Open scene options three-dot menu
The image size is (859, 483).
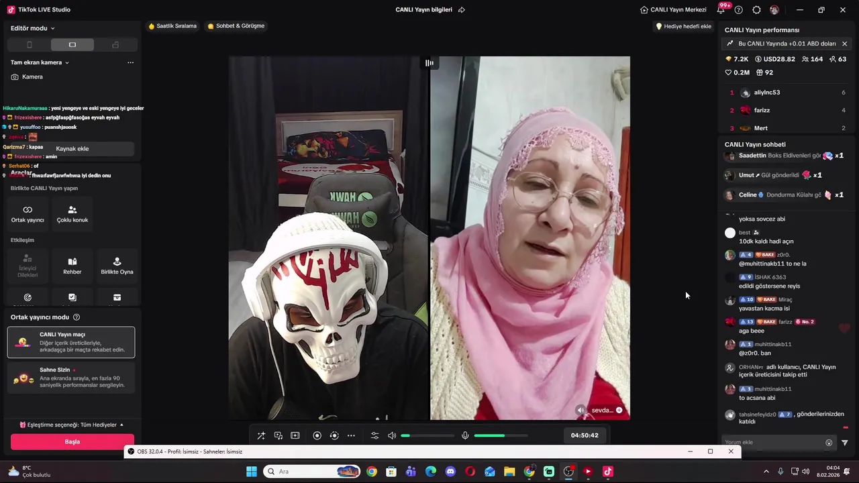[130, 62]
